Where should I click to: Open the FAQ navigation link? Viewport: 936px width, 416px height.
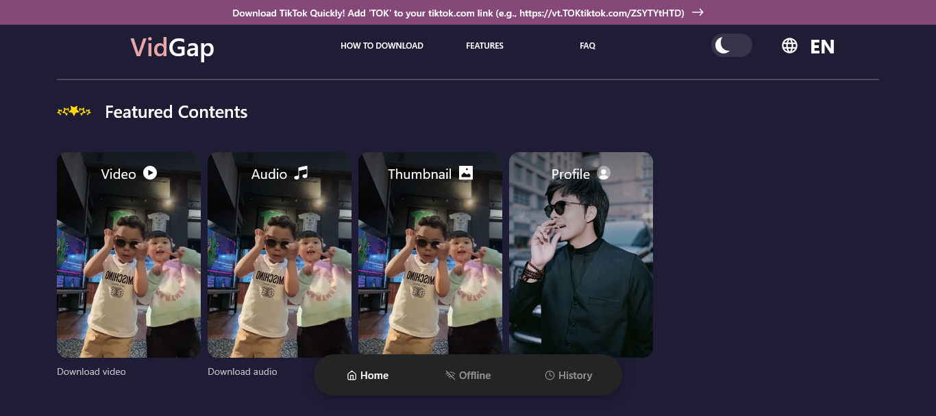[587, 46]
